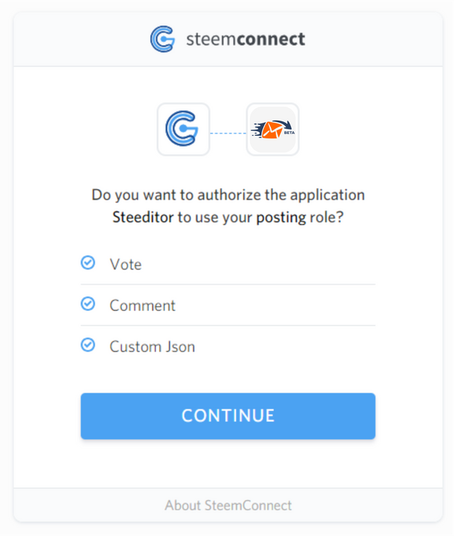Screen dimensions: 454x536
Task: Click the orange envelope in Steeditor logo
Action: click(x=272, y=130)
